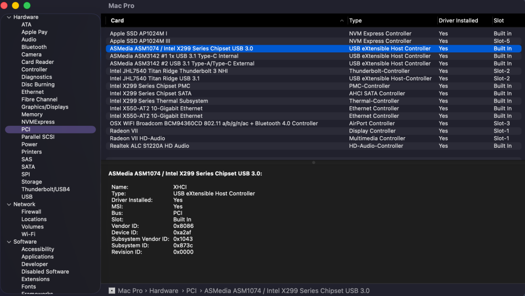The width and height of the screenshot is (525, 296).
Task: Open Graphics/Displays in the sidebar
Action: (x=45, y=107)
